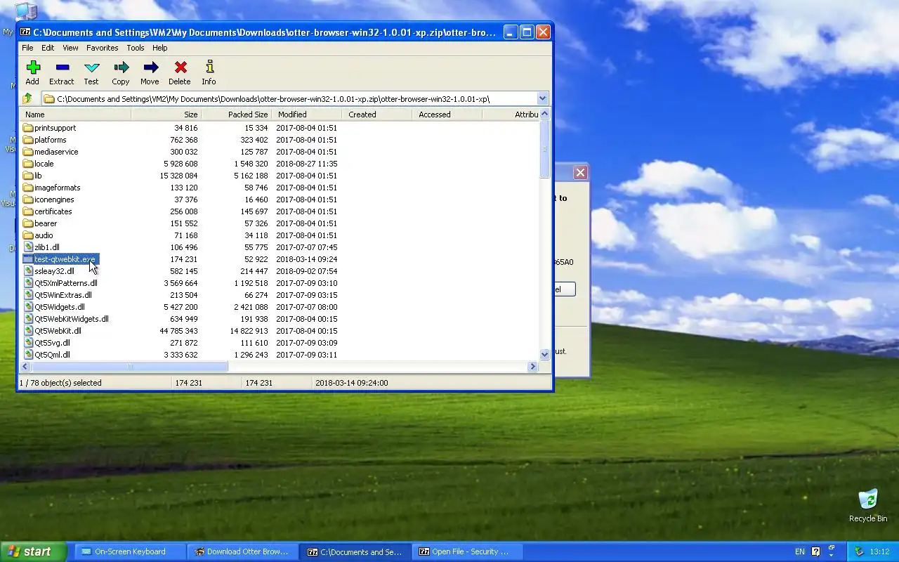Open the Help menu
The height and width of the screenshot is (562, 899).
tap(160, 48)
